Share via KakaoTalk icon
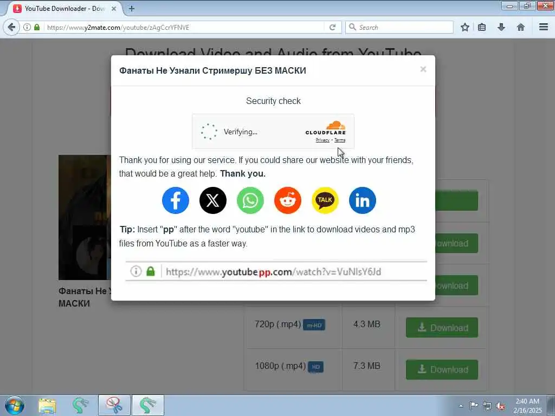 point(325,200)
